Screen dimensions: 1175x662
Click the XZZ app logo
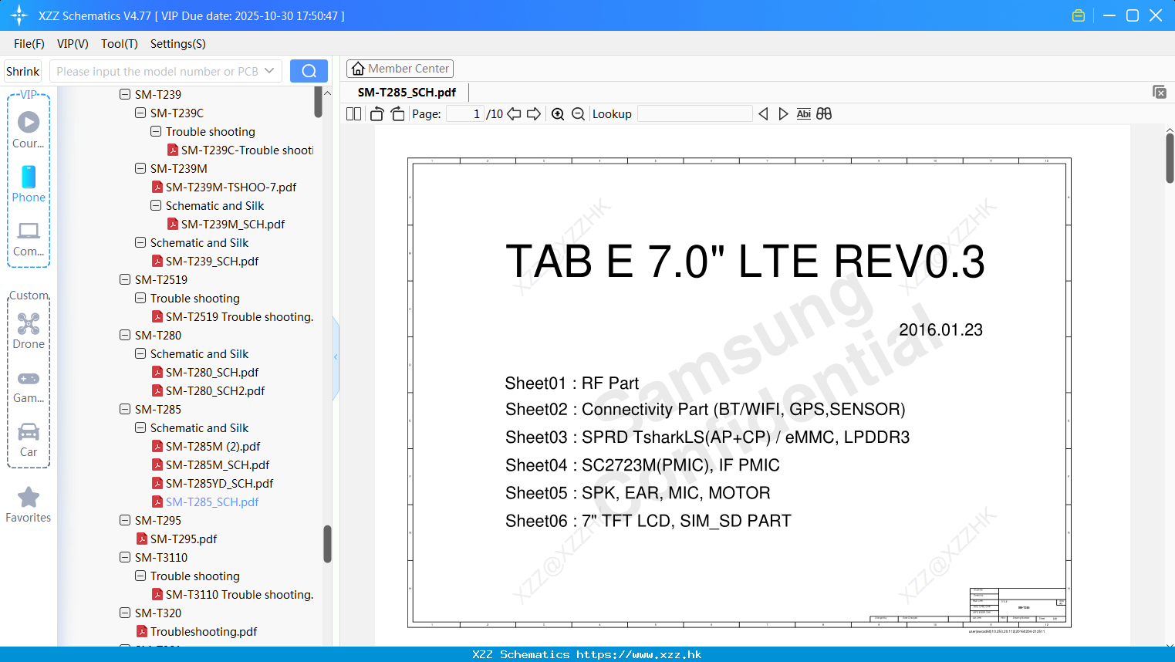pos(19,15)
